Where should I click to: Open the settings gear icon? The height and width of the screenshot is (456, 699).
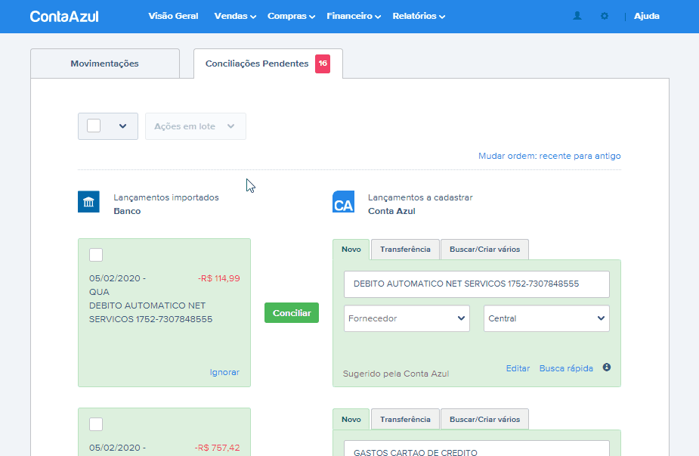click(605, 16)
